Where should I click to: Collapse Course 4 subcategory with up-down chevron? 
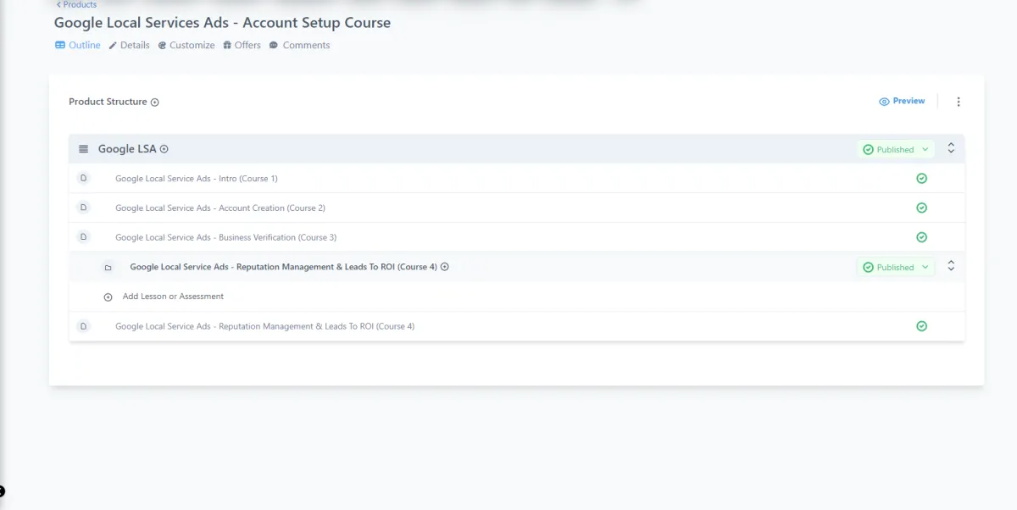tap(951, 266)
